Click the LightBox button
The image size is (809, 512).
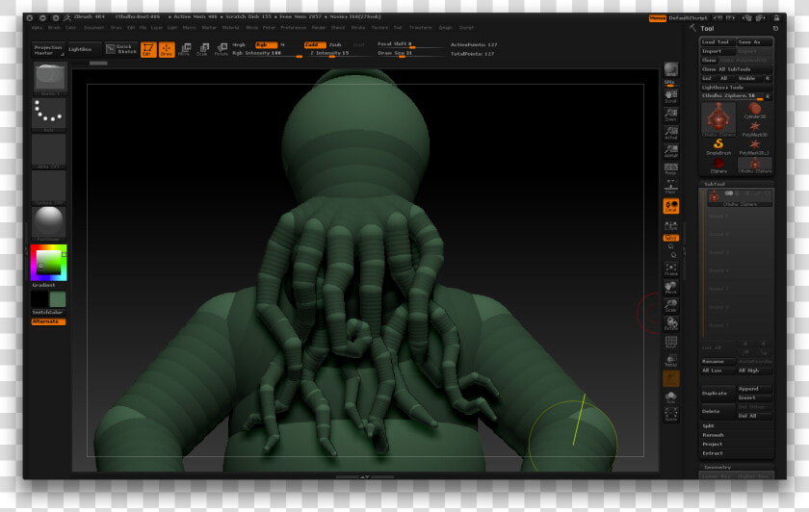84,49
